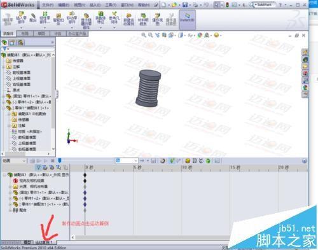Click the timeline playhead time slider
Screen dimensions: 318x250
click(60, 161)
